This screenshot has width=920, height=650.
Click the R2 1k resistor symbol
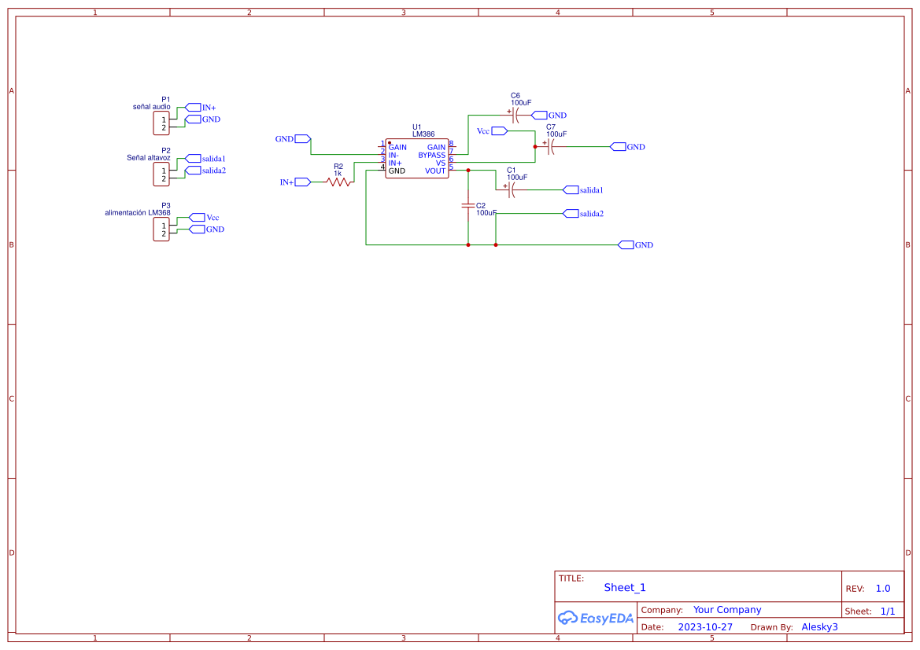[339, 182]
